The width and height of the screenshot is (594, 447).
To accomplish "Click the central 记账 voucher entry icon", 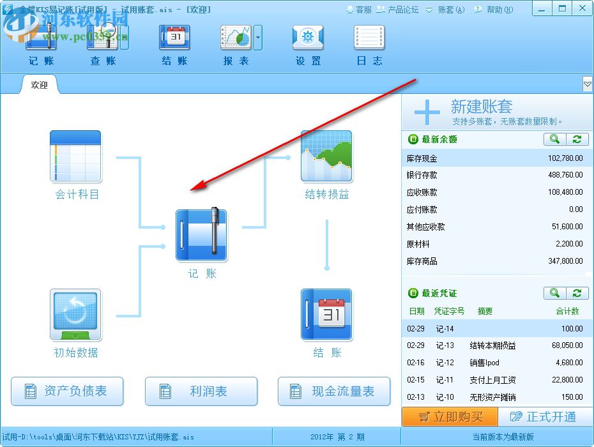I will tap(201, 234).
